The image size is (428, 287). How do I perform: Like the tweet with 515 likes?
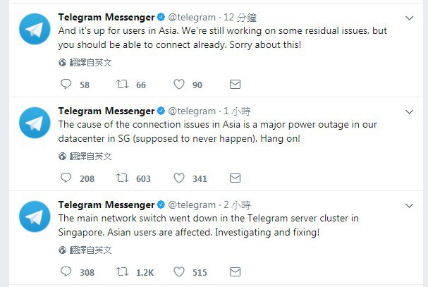[x=179, y=271]
